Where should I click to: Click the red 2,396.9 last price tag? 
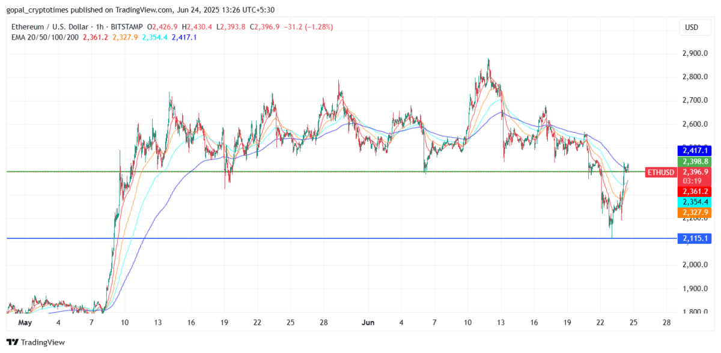(x=695, y=172)
